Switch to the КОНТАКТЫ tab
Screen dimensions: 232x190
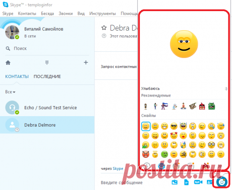[x=17, y=76]
